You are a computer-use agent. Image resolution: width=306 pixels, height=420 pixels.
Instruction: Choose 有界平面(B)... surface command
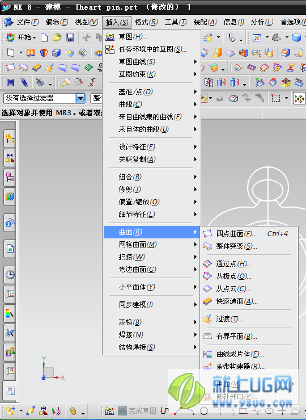(x=249, y=337)
